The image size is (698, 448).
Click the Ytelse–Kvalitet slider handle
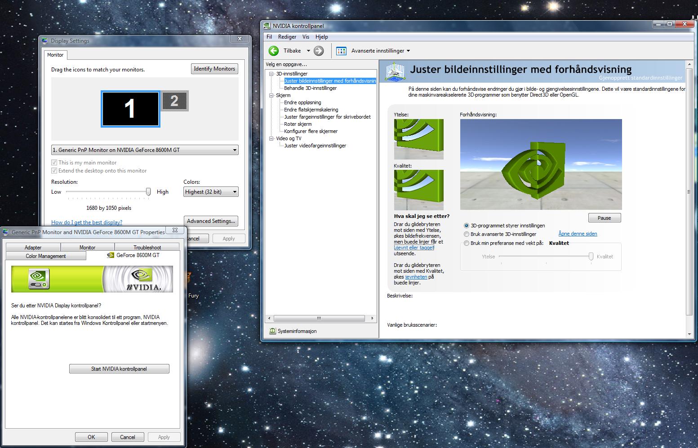click(x=591, y=257)
